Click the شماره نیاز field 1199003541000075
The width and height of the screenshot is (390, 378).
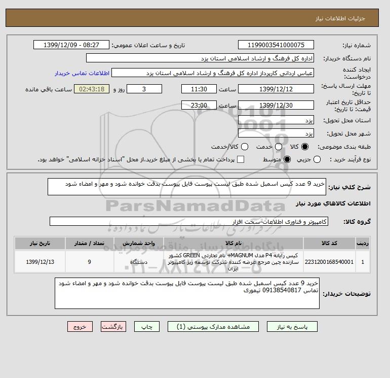[x=276, y=45]
